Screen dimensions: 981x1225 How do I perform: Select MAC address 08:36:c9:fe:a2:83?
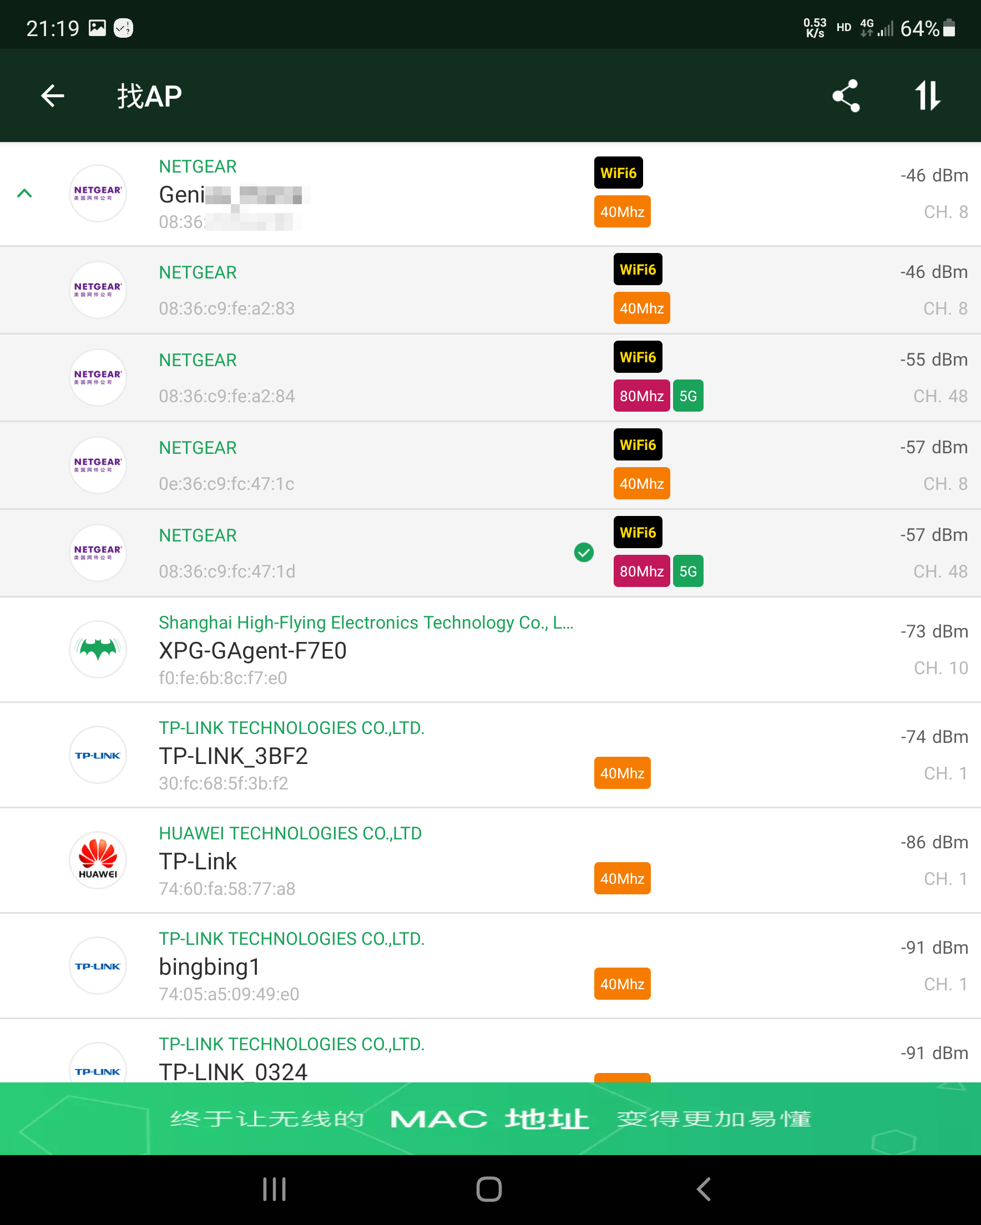coord(227,308)
